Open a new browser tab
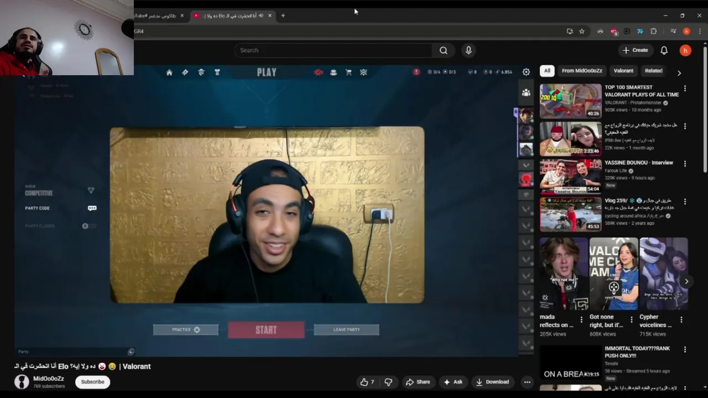 (283, 15)
